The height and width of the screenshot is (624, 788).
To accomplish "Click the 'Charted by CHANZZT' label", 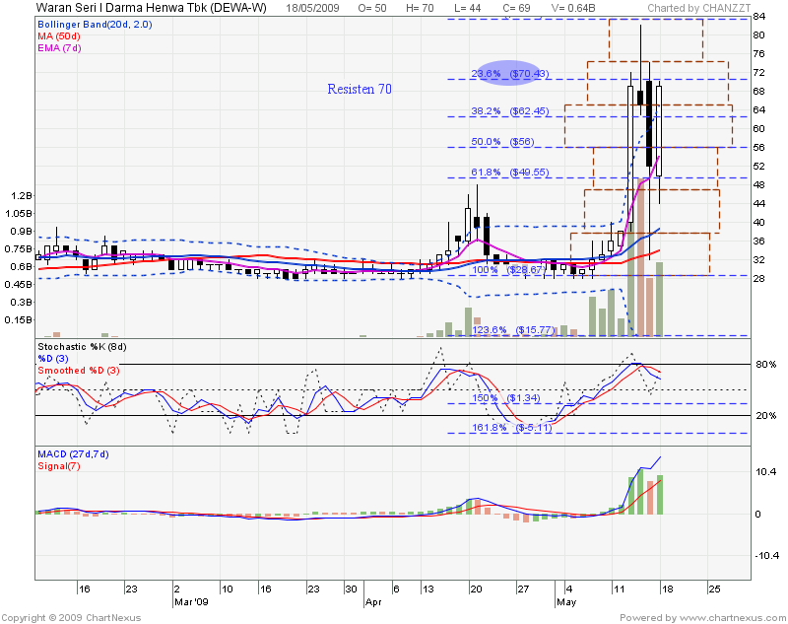I will tap(699, 8).
